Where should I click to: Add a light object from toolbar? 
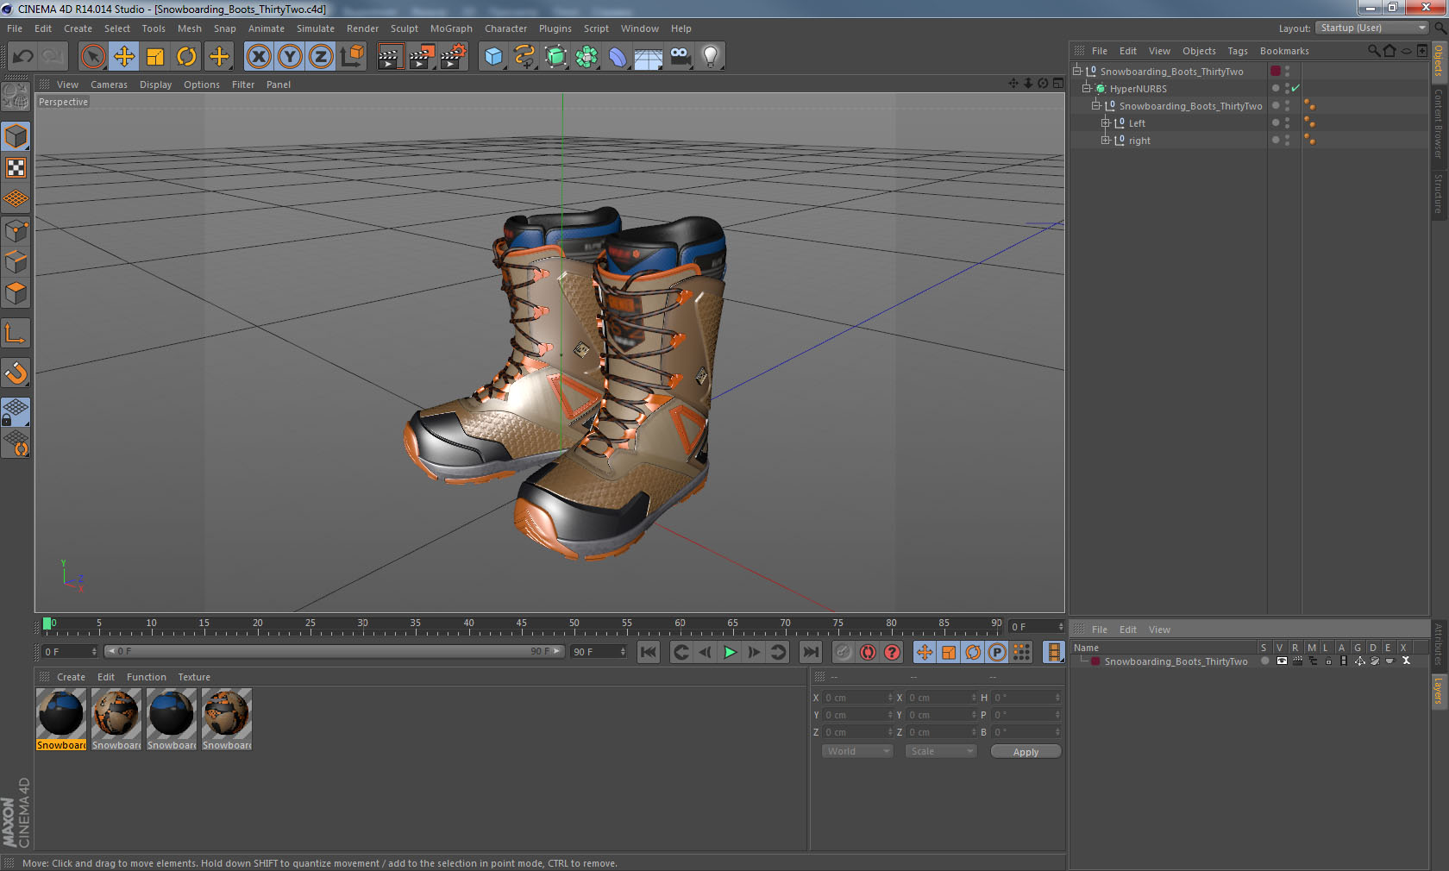click(710, 57)
